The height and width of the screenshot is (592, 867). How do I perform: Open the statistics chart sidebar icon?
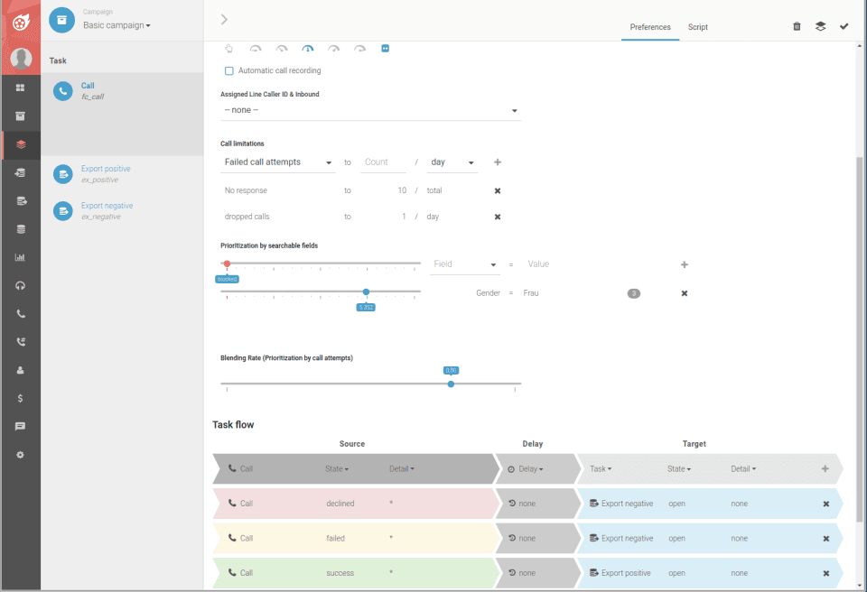(21, 257)
